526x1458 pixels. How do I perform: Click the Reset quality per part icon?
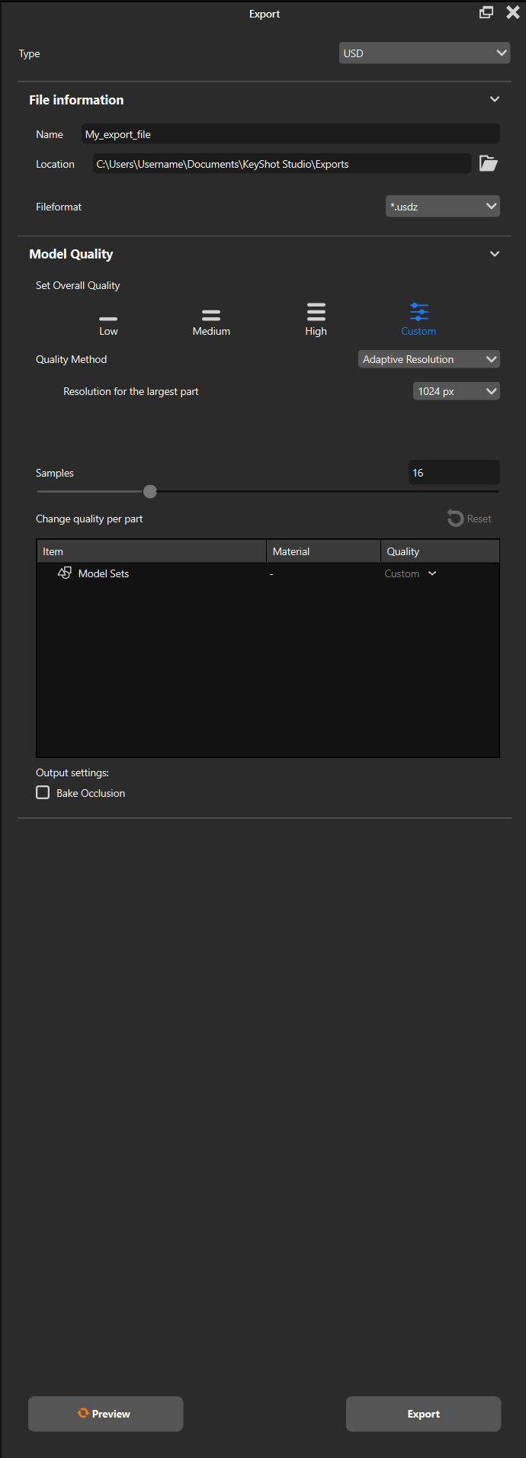coord(456,519)
